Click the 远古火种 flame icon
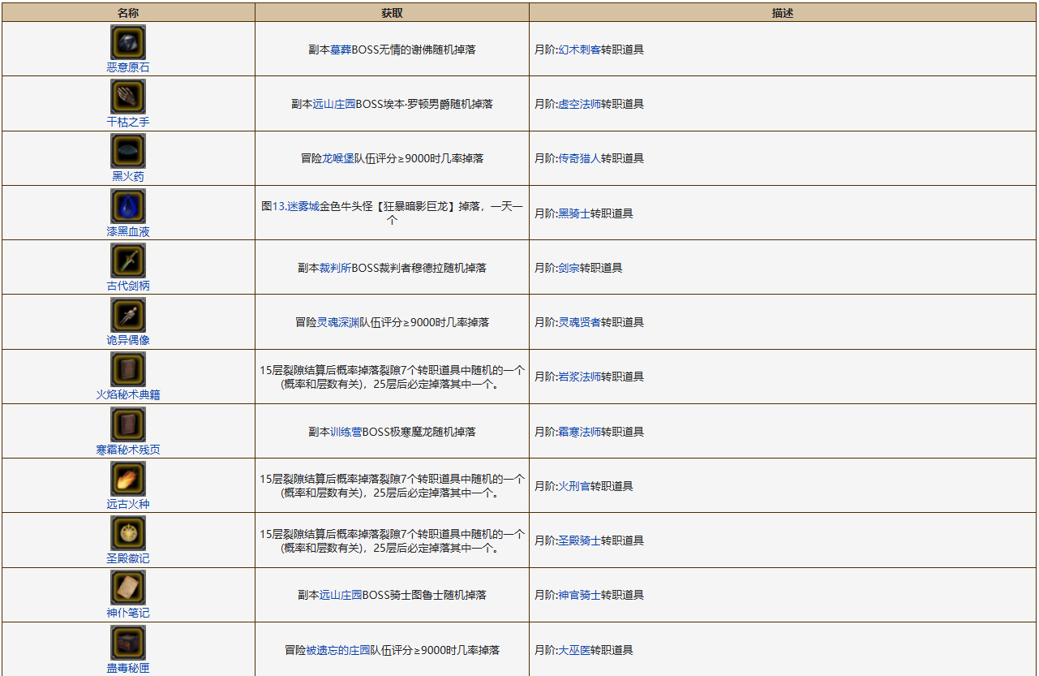 point(128,479)
